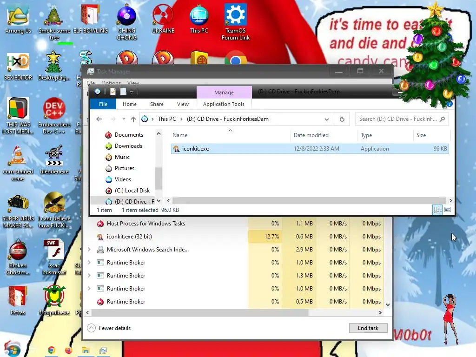476x357 pixels.
Task: Select the iconkit.exe file row
Action: pos(310,149)
